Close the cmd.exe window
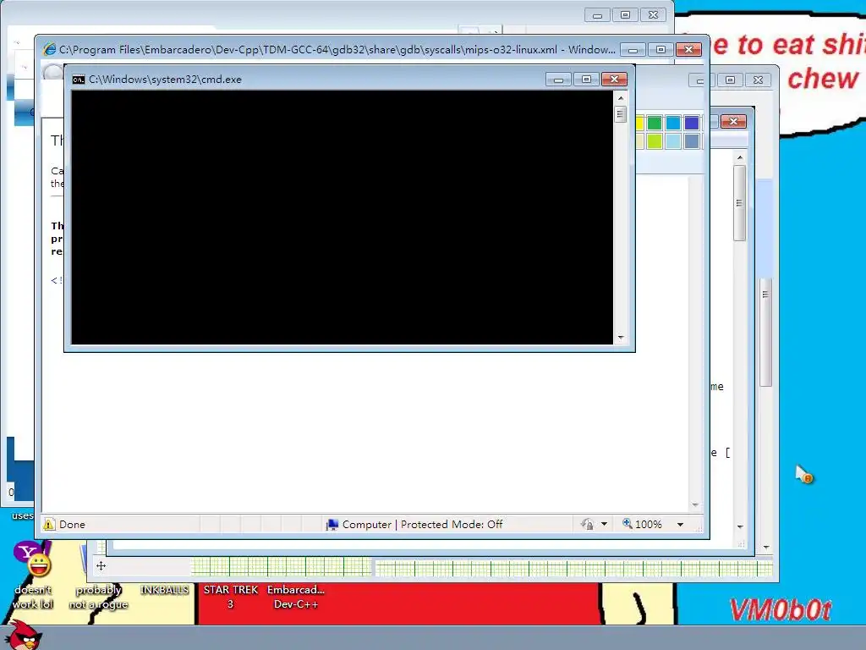Screen dimensions: 866x650 point(614,80)
